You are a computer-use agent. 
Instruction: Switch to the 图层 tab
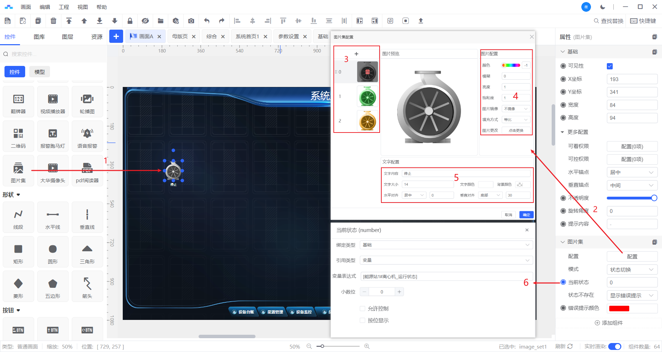(x=67, y=37)
